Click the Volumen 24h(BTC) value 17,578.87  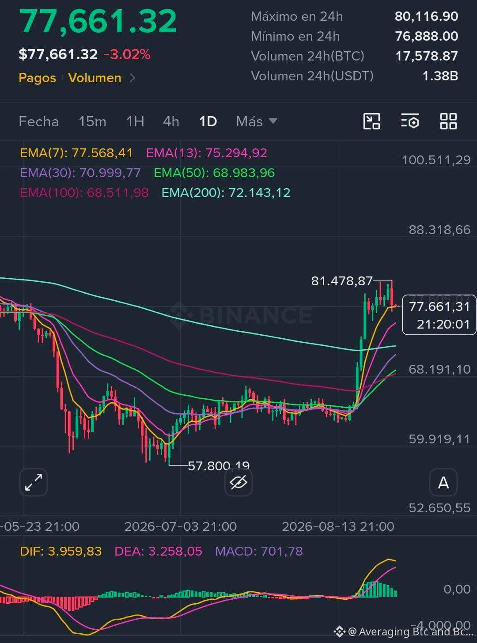click(426, 56)
